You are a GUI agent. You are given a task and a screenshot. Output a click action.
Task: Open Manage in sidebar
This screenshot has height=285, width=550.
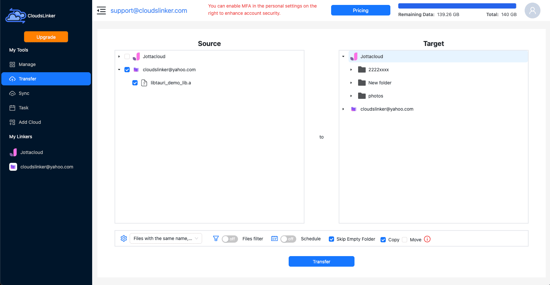[x=46, y=64]
